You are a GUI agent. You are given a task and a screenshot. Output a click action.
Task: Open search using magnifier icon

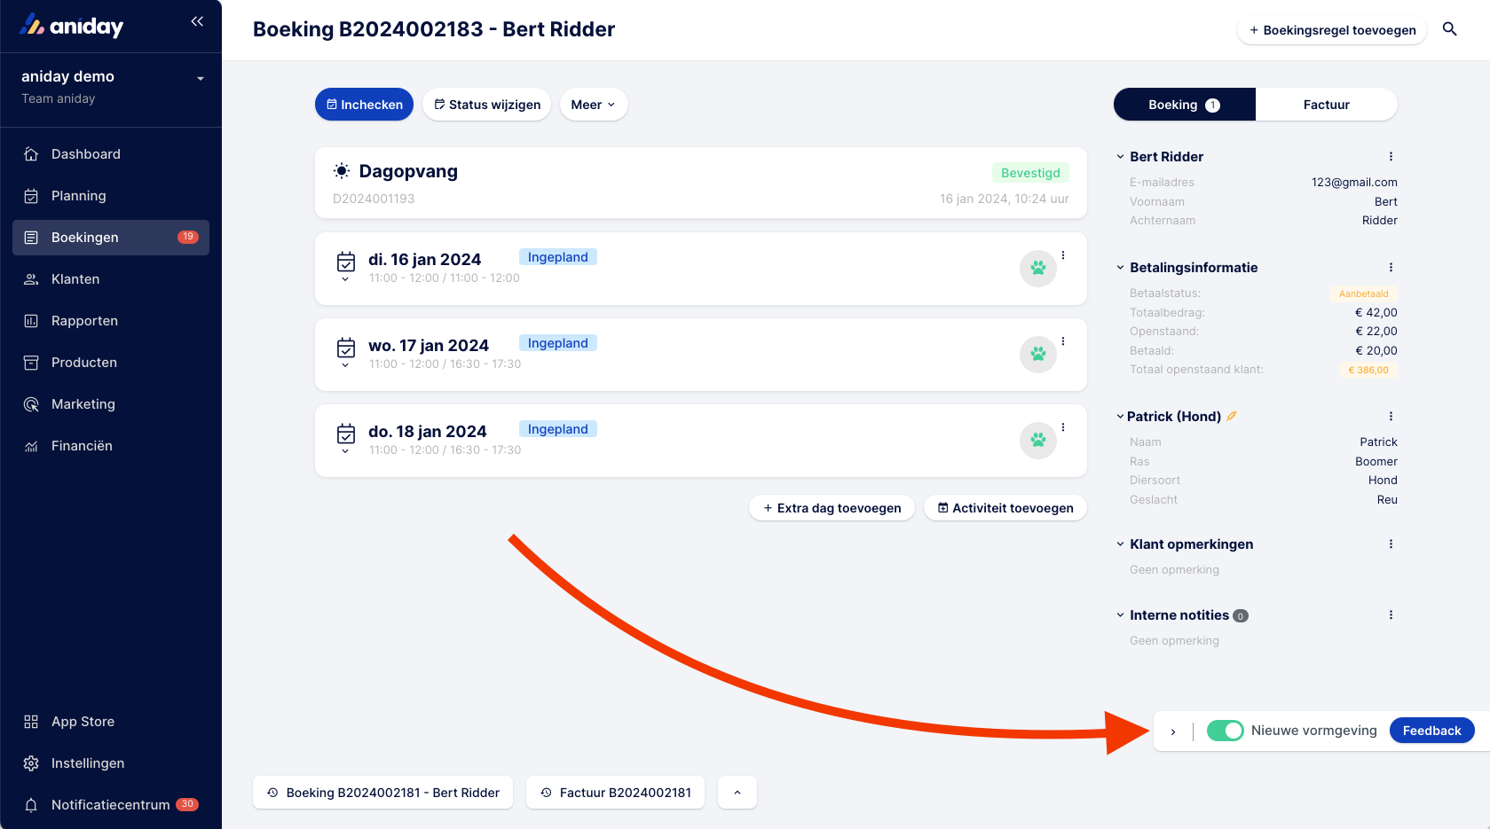(1449, 29)
